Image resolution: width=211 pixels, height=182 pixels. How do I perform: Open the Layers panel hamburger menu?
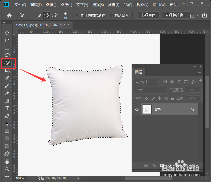[200, 72]
